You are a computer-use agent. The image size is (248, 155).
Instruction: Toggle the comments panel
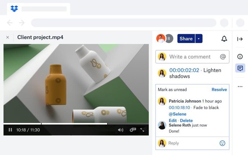[x=240, y=68]
